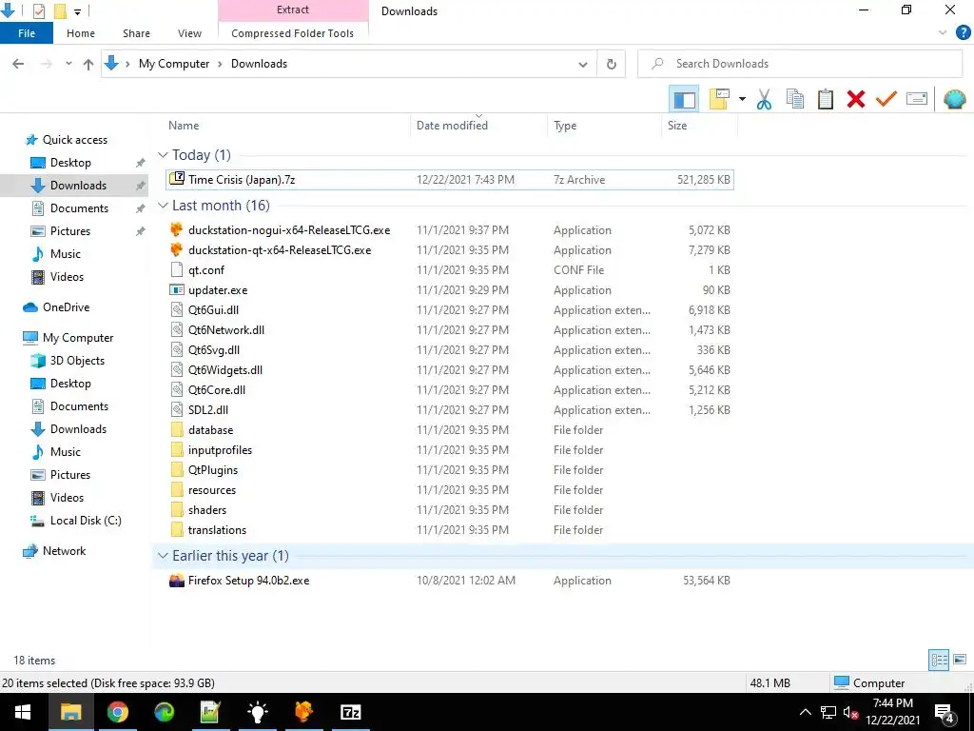Click the orange checkmark Properties icon
The height and width of the screenshot is (731, 974).
886,99
